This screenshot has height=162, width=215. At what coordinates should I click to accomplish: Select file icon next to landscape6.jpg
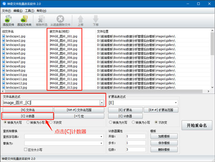(4, 57)
